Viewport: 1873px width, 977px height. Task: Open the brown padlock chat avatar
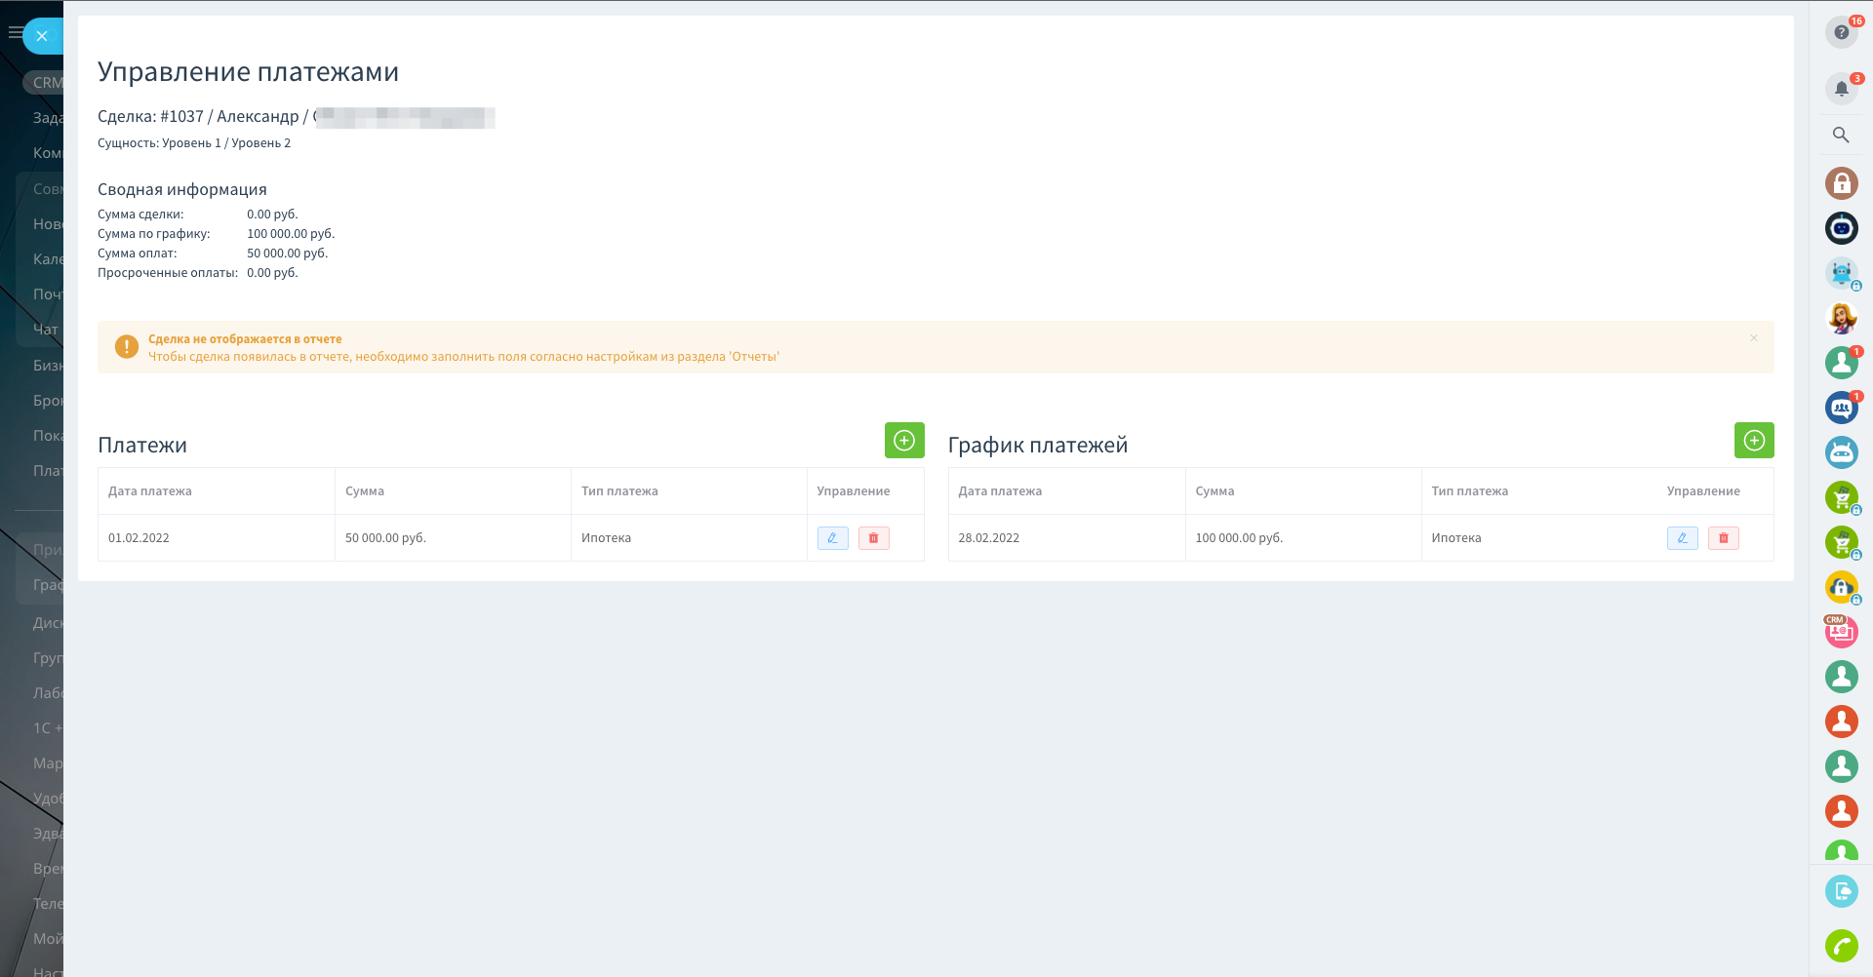(1841, 183)
